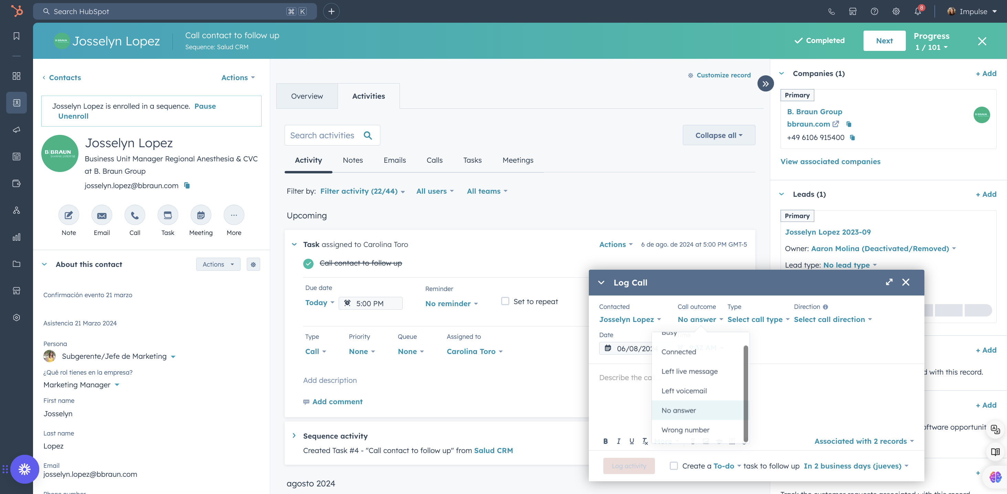The image size is (1007, 494).
Task: Collapse the Companies (1) section
Action: pos(782,74)
